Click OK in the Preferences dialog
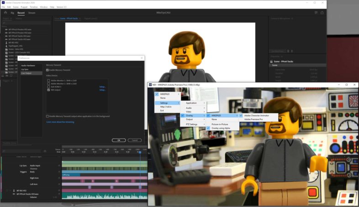The image size is (359, 207). 119,140
